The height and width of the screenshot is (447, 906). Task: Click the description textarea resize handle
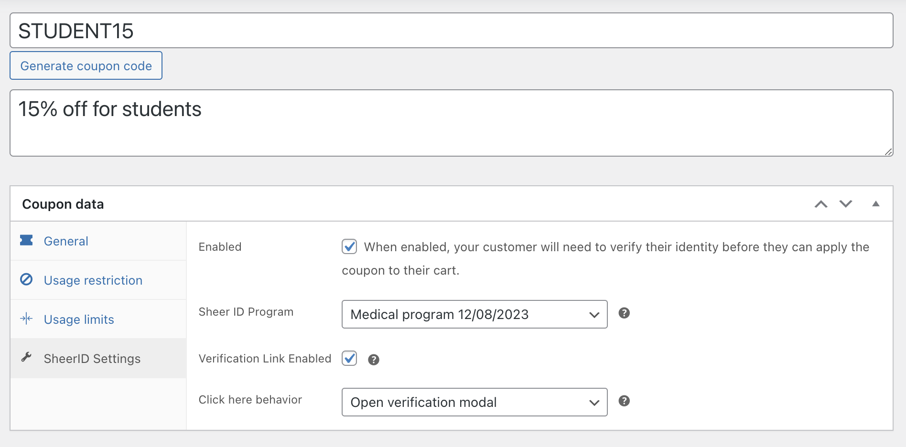(888, 152)
